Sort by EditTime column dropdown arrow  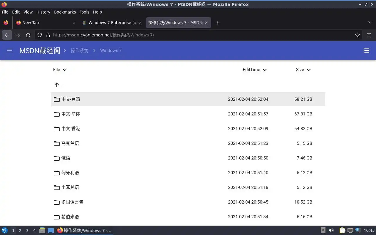tap(265, 70)
